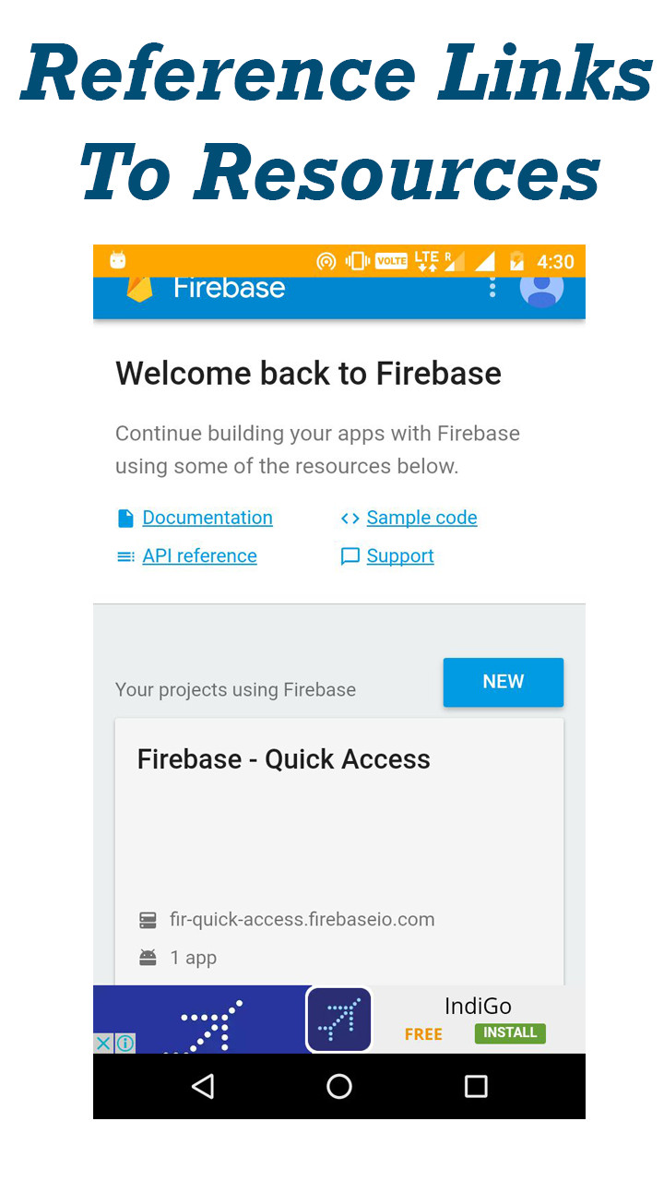The height and width of the screenshot is (1181, 664).
Task: Open the Support link
Action: click(400, 555)
